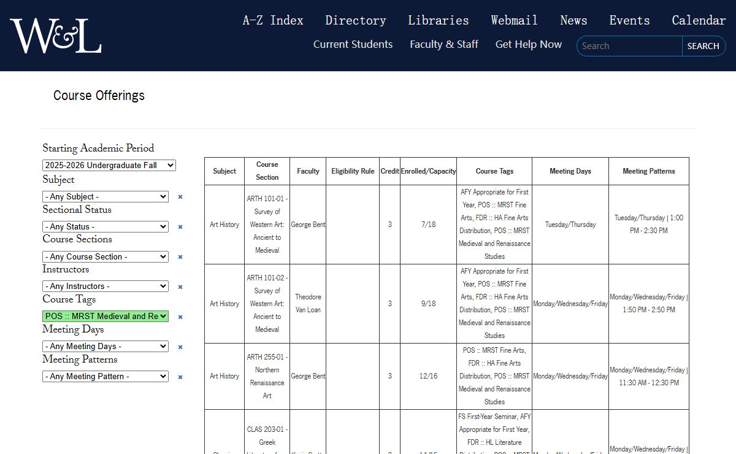
Task: Open the Any Instructors dropdown
Action: [x=105, y=286]
